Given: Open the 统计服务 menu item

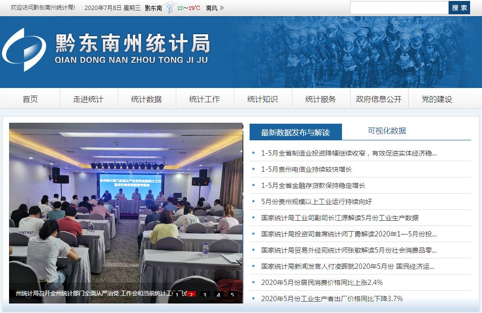Looking at the screenshot, I should [x=321, y=99].
